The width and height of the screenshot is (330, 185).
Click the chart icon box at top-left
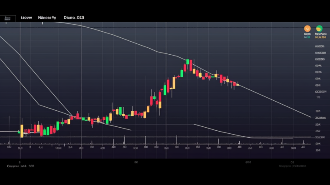tap(7, 18)
